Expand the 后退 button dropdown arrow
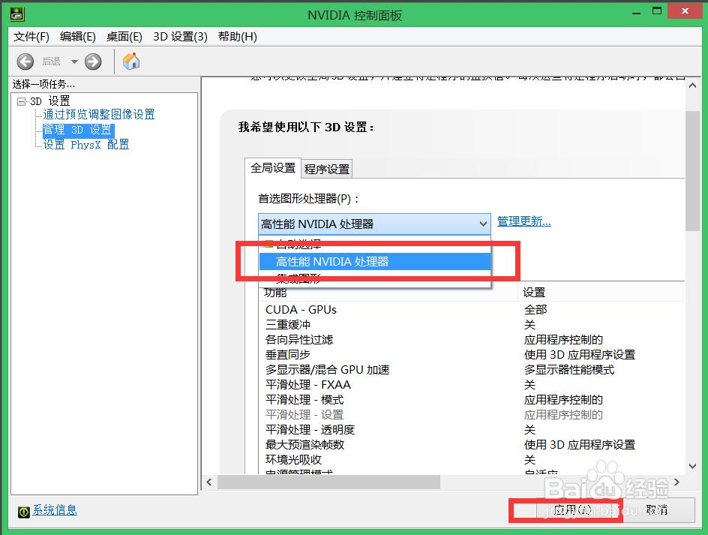Image resolution: width=708 pixels, height=535 pixels. point(73,62)
